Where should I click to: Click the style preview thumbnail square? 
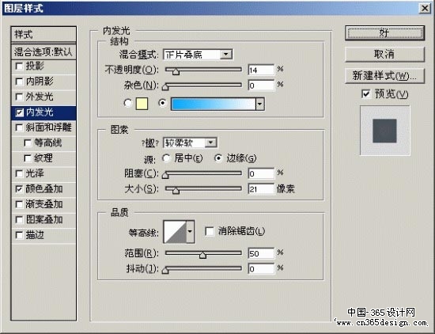[384, 131]
